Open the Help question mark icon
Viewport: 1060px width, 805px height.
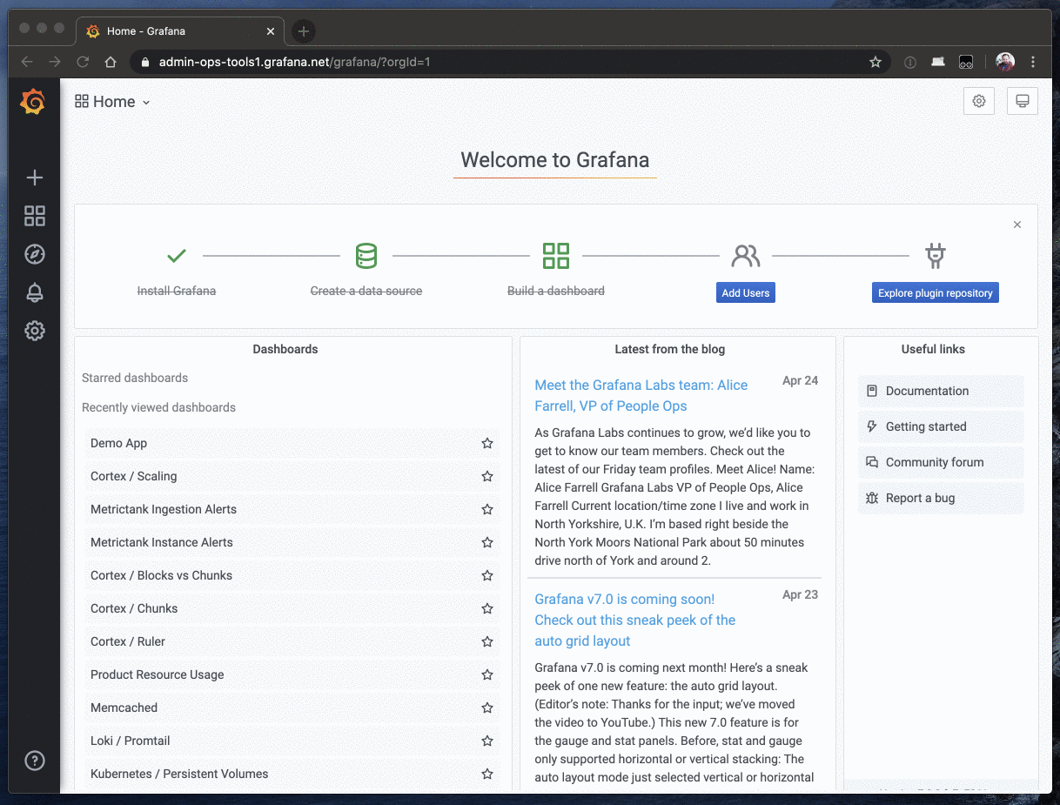[35, 761]
